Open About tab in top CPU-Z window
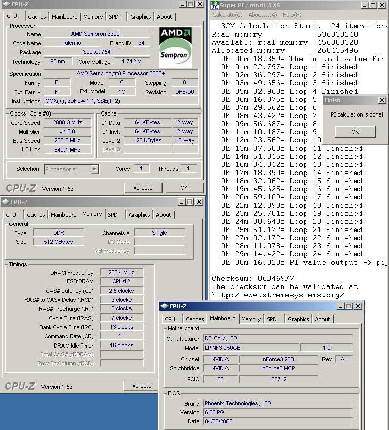The width and height of the screenshot is (389, 430). [x=164, y=17]
